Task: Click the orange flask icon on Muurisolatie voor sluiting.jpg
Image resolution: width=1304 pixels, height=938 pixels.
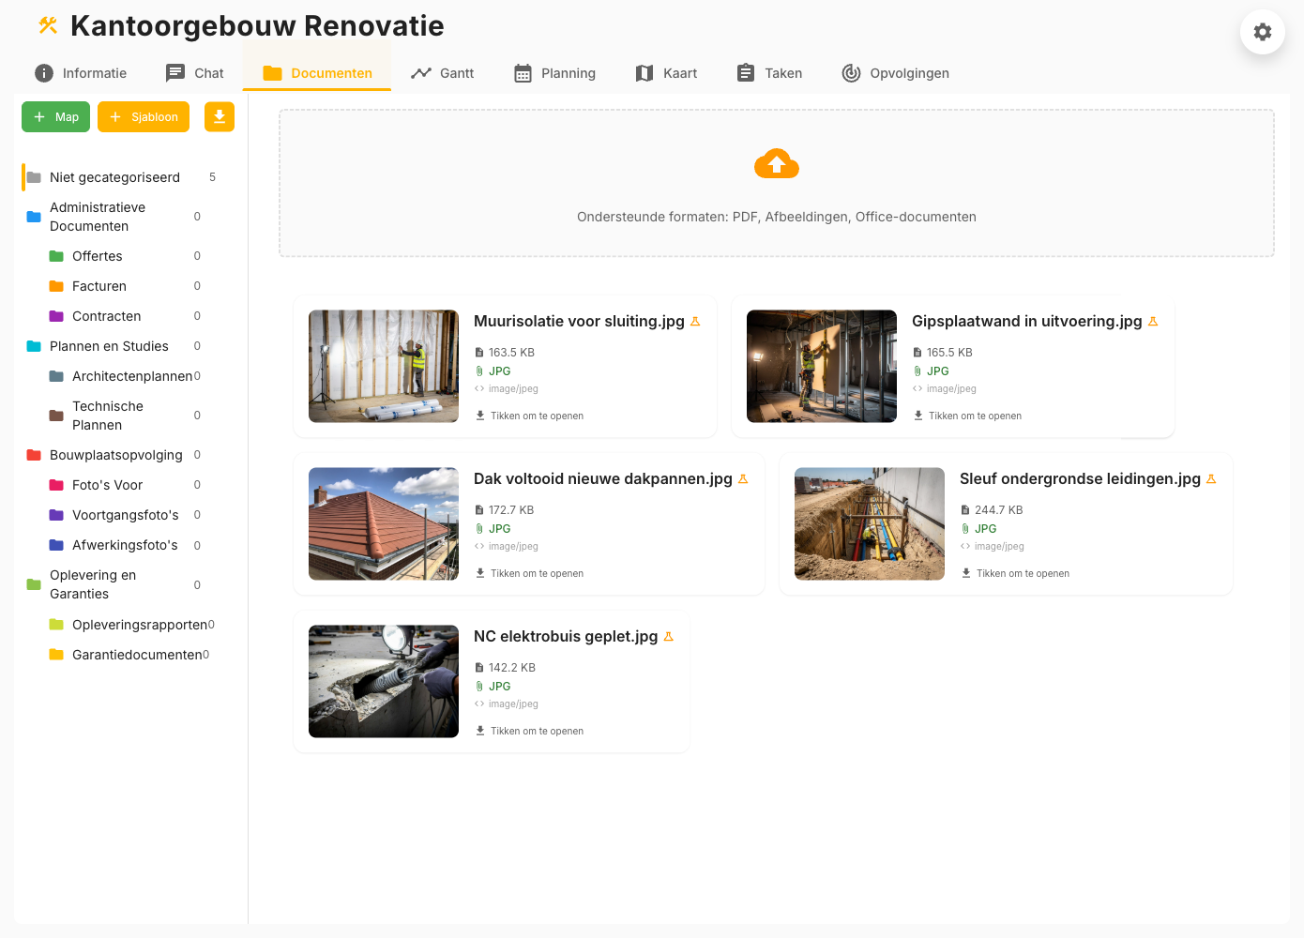Action: click(695, 321)
